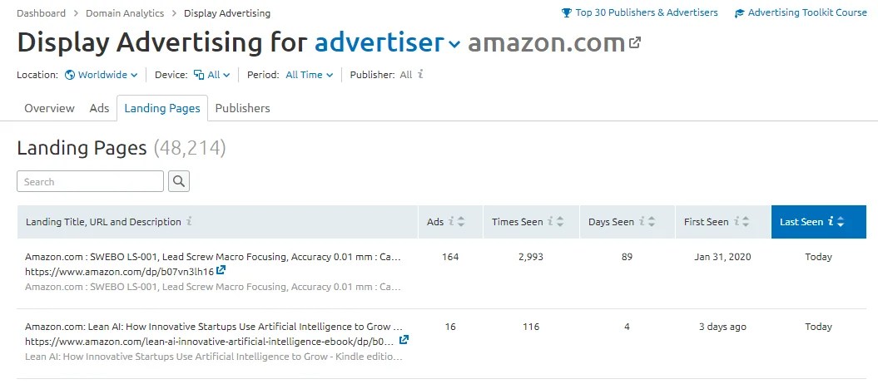Click external link icon for SWEBO LS-001 URL
This screenshot has width=878, height=384.
221,271
